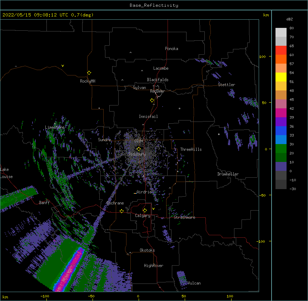Click the white plus marker west of Drumheller region
This screenshot has width=308, height=301.
pyautogui.click(x=219, y=134)
